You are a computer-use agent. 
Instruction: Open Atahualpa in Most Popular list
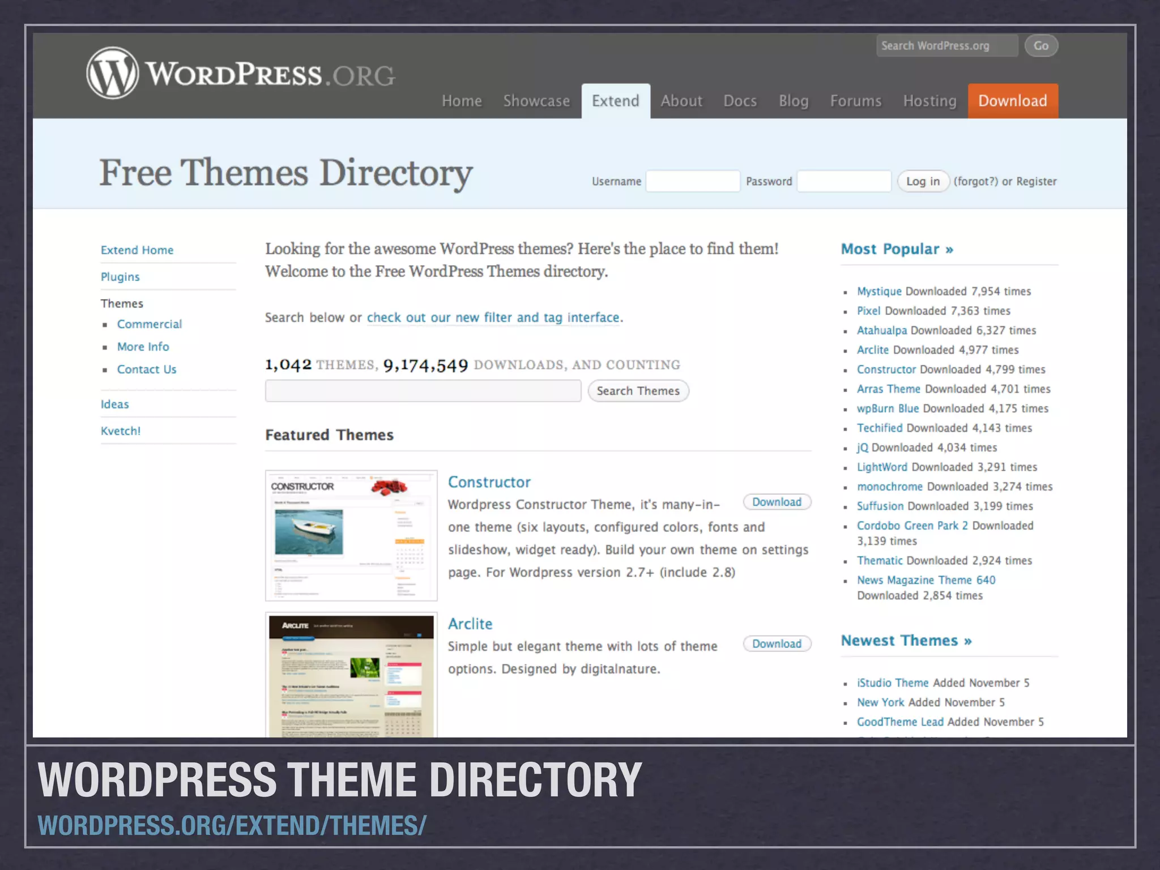(882, 330)
